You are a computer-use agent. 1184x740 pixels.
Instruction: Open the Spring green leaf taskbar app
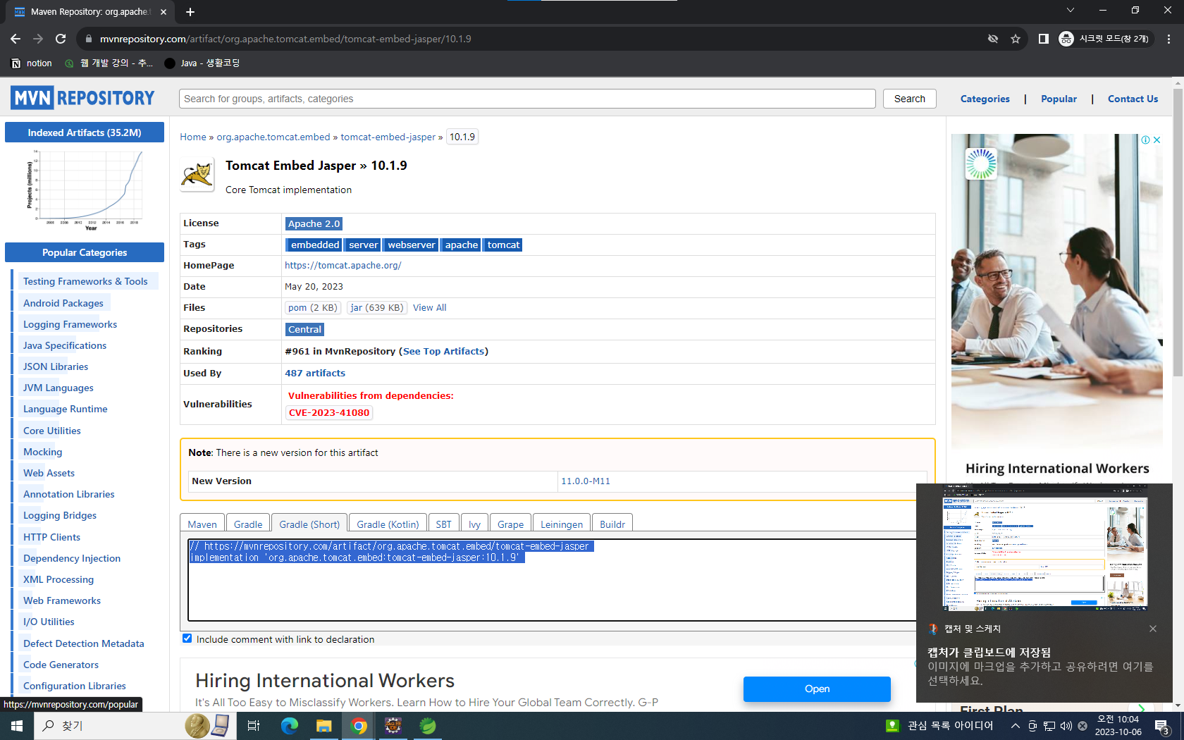pos(428,726)
